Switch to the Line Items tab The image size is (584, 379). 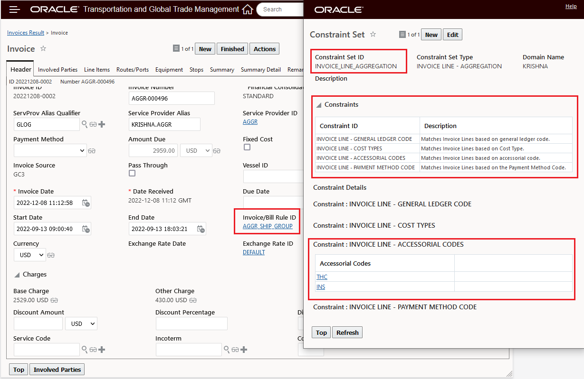coord(97,70)
